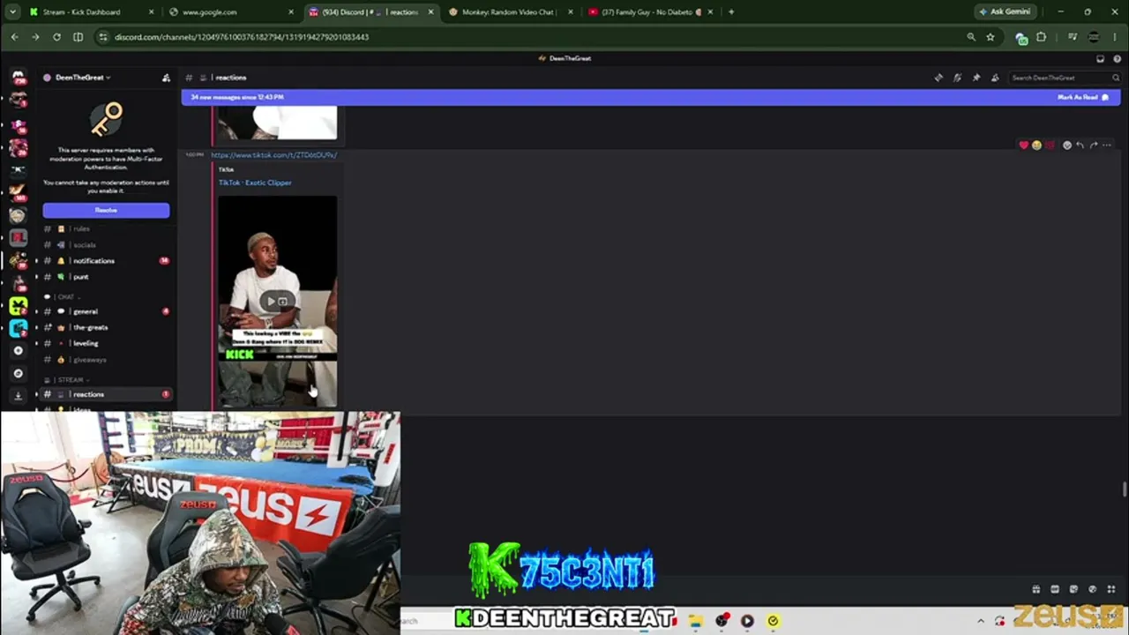The image size is (1129, 635).
Task: Open the socials channel
Action: coord(106,244)
